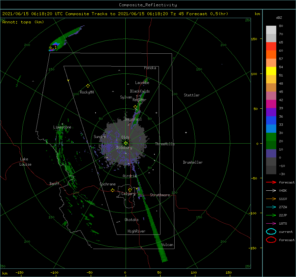Pick the dark green 10–20 dBZ swatch
296x277 pixels.
click(271, 145)
